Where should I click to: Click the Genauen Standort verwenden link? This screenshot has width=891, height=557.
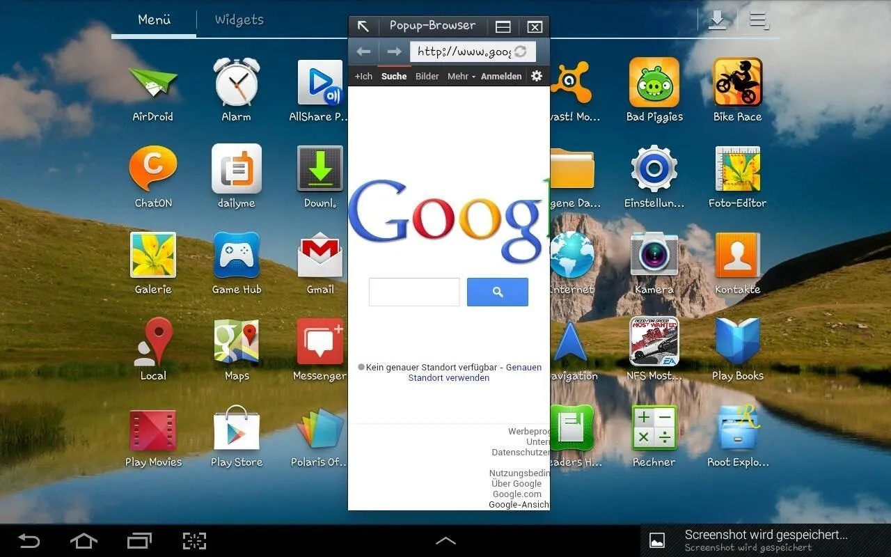click(449, 378)
